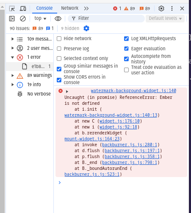Expand the error message stack trace arrow

[x=67, y=92]
